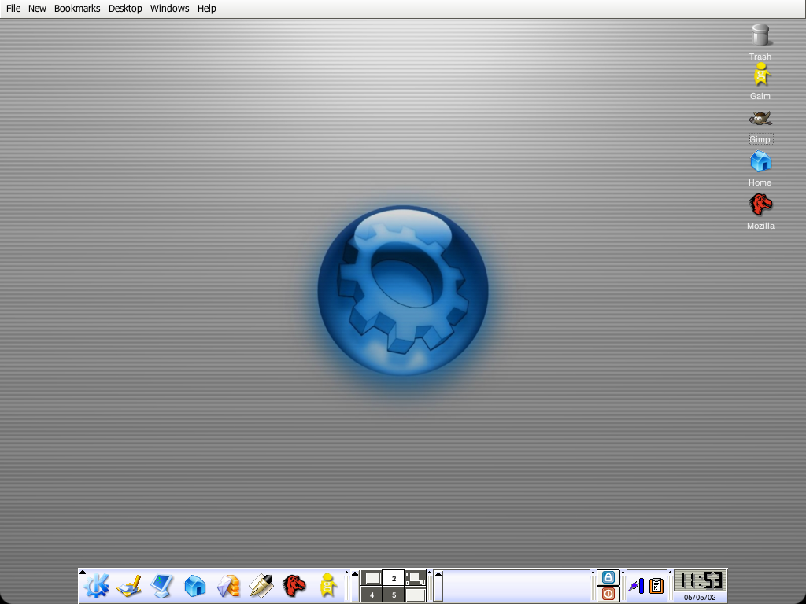Launch the fountain pen editor icon in panel
This screenshot has width=806, height=604.
click(261, 586)
